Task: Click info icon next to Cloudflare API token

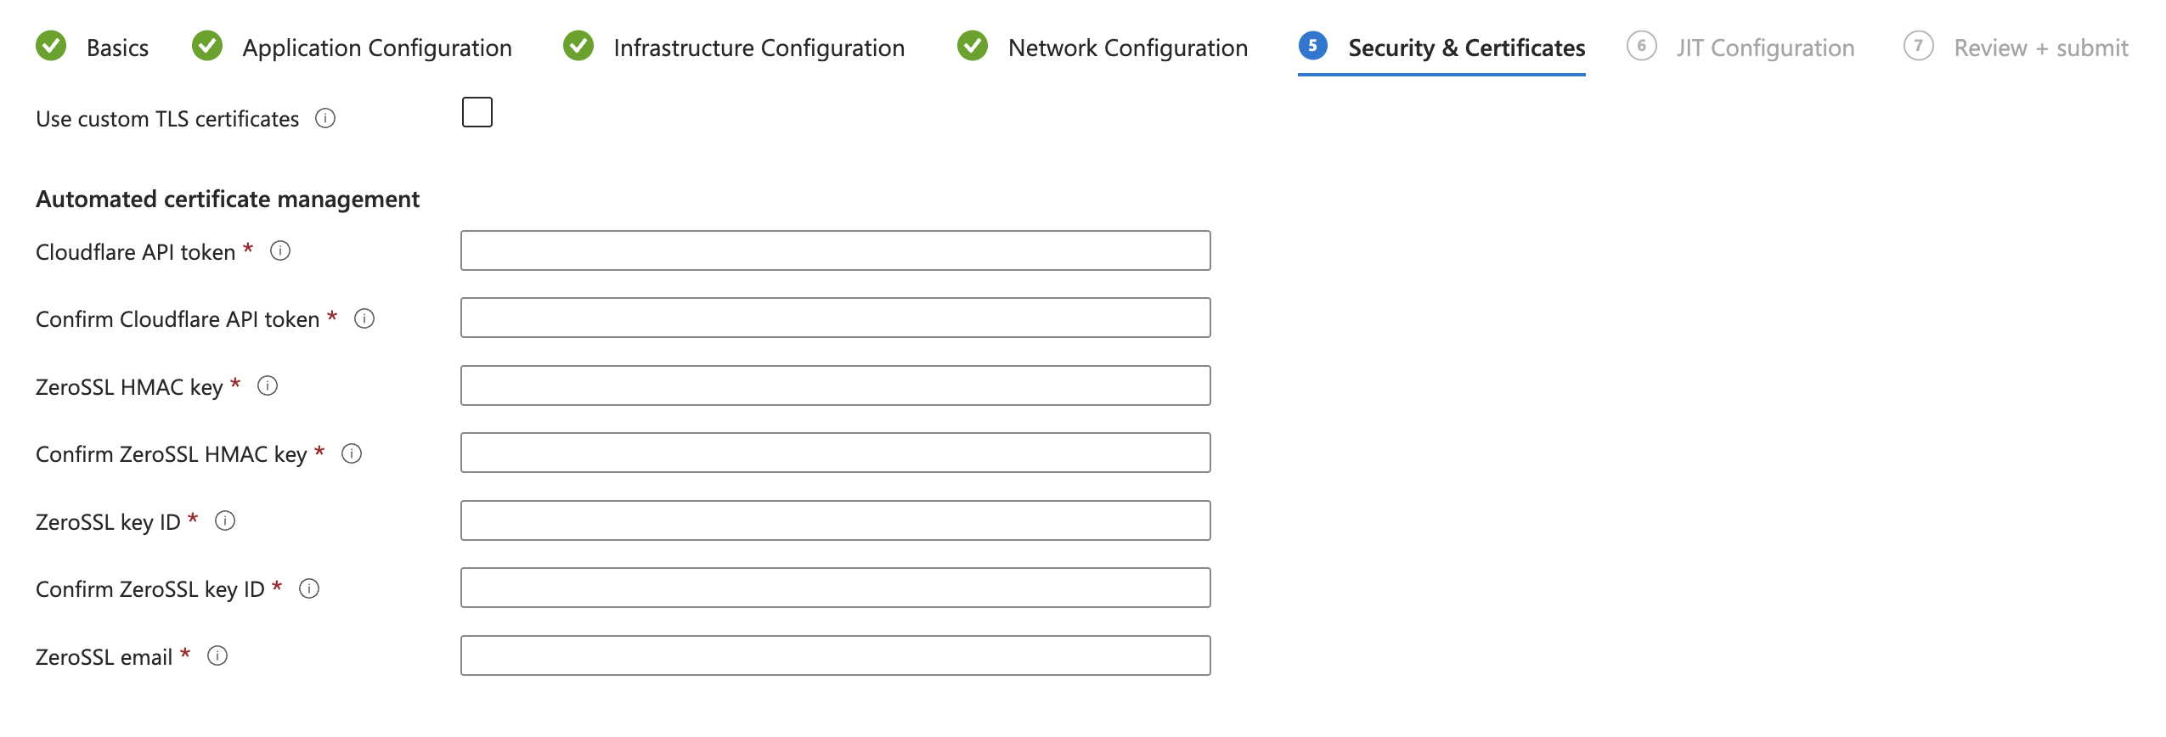Action: click(280, 250)
